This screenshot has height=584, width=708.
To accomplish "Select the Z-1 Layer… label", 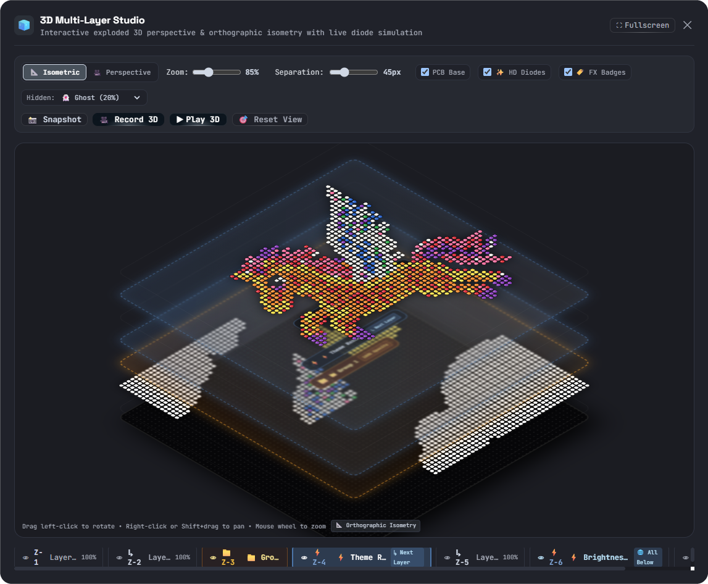I will point(63,558).
